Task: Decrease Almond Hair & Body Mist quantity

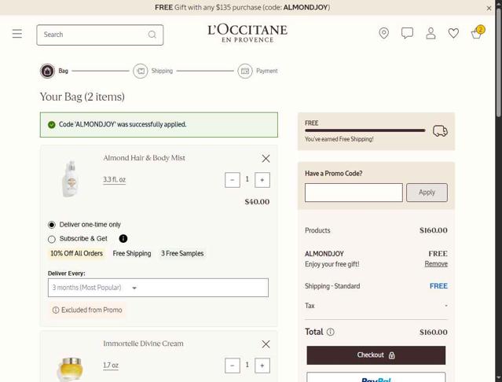Action: coord(233,180)
